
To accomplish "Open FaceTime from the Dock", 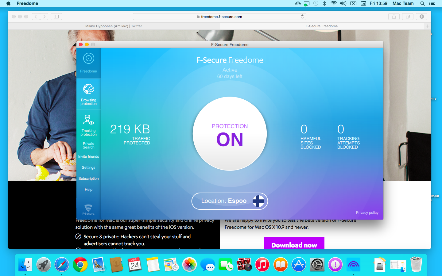I will tap(226, 264).
